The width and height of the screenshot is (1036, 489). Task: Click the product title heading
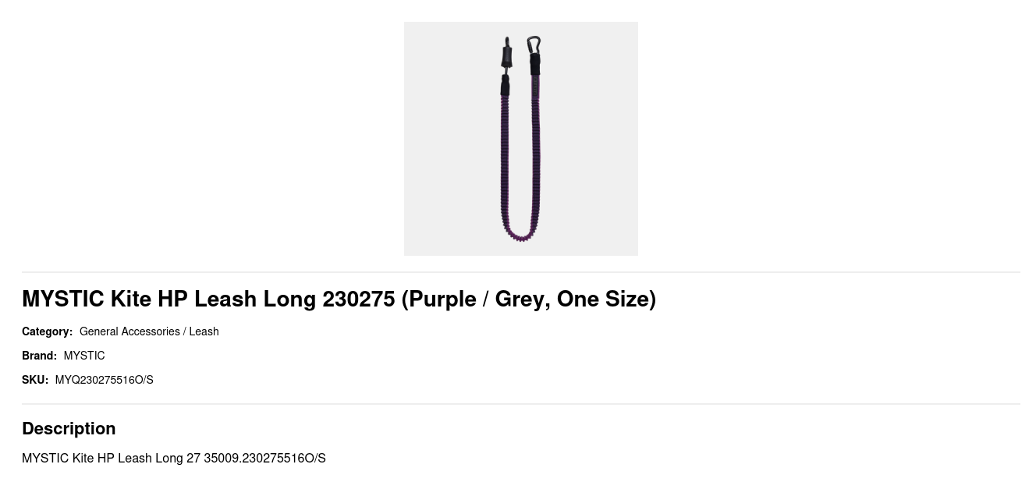pyautogui.click(x=339, y=299)
